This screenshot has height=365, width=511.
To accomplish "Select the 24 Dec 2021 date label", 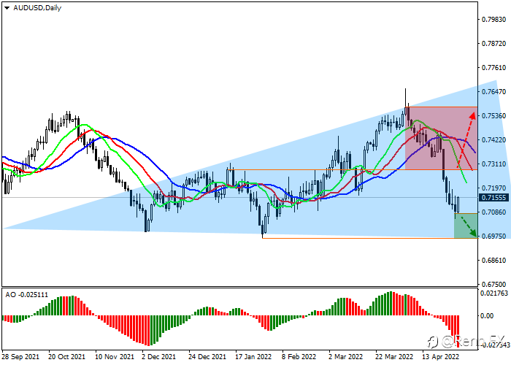I will coord(207,357).
